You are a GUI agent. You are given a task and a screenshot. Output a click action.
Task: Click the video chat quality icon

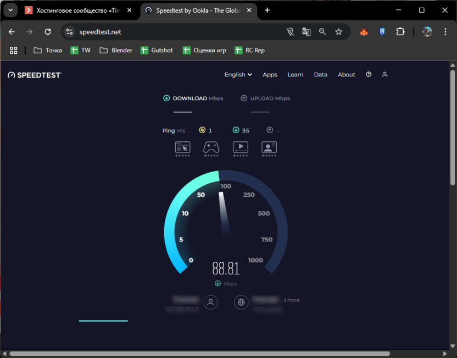(269, 147)
